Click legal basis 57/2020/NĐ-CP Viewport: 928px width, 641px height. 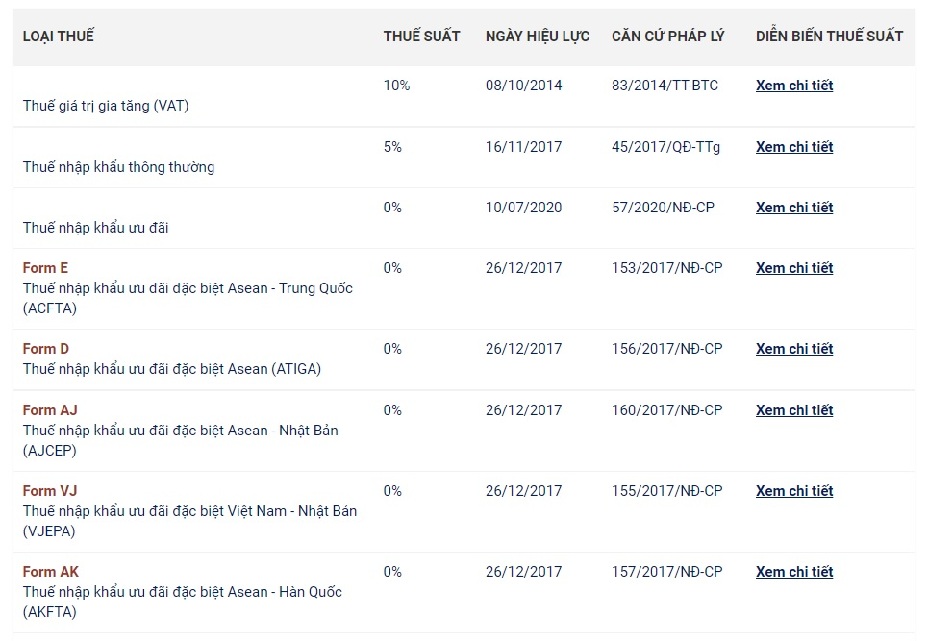663,208
